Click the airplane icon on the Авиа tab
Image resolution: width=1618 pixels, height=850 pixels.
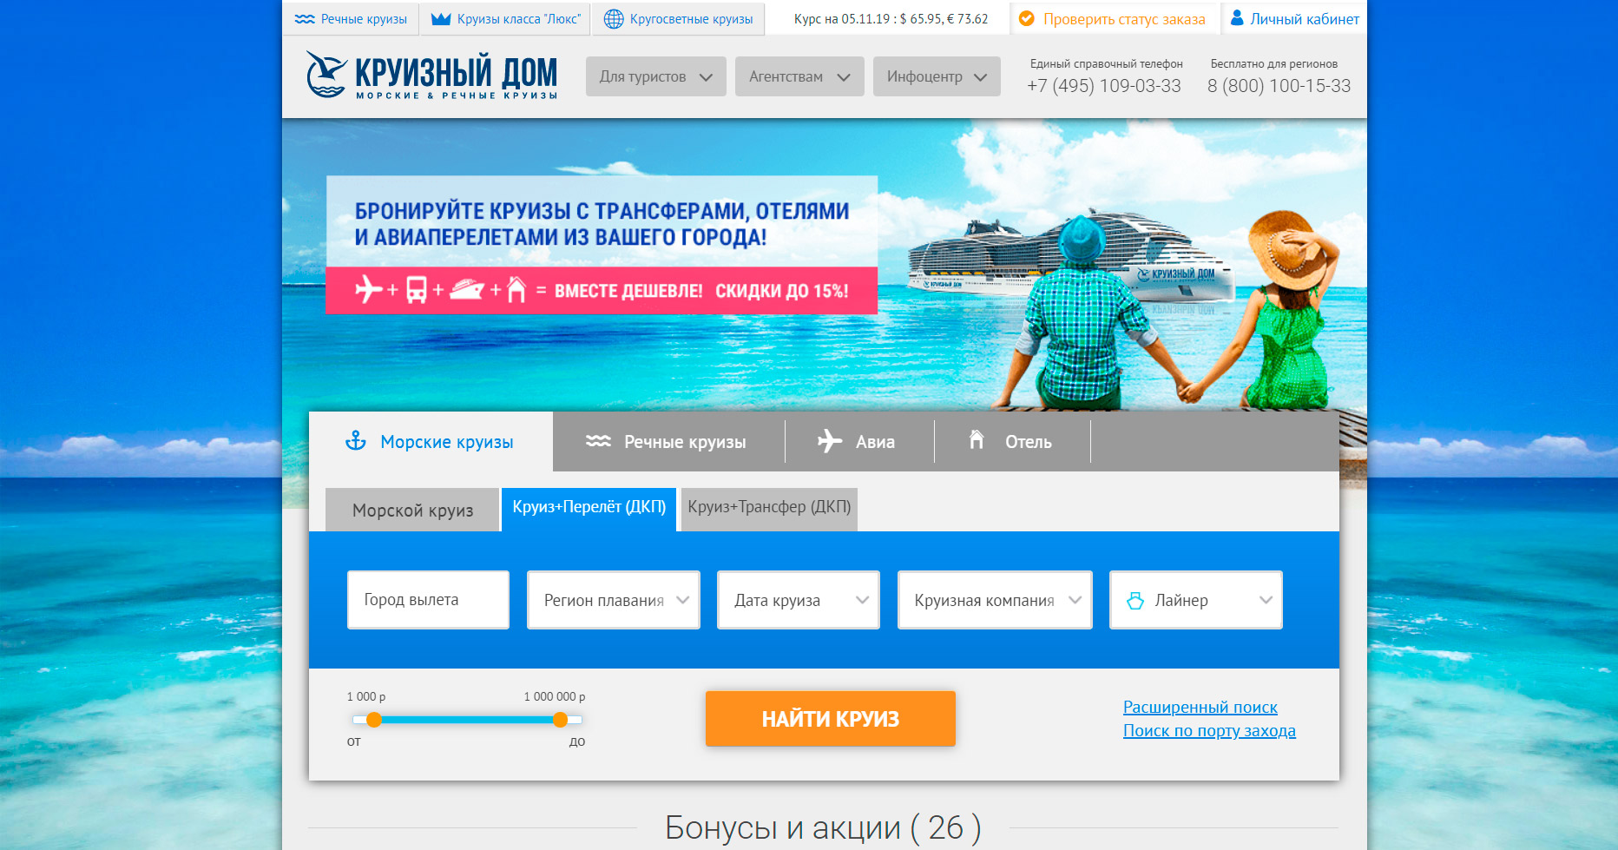[x=831, y=440]
